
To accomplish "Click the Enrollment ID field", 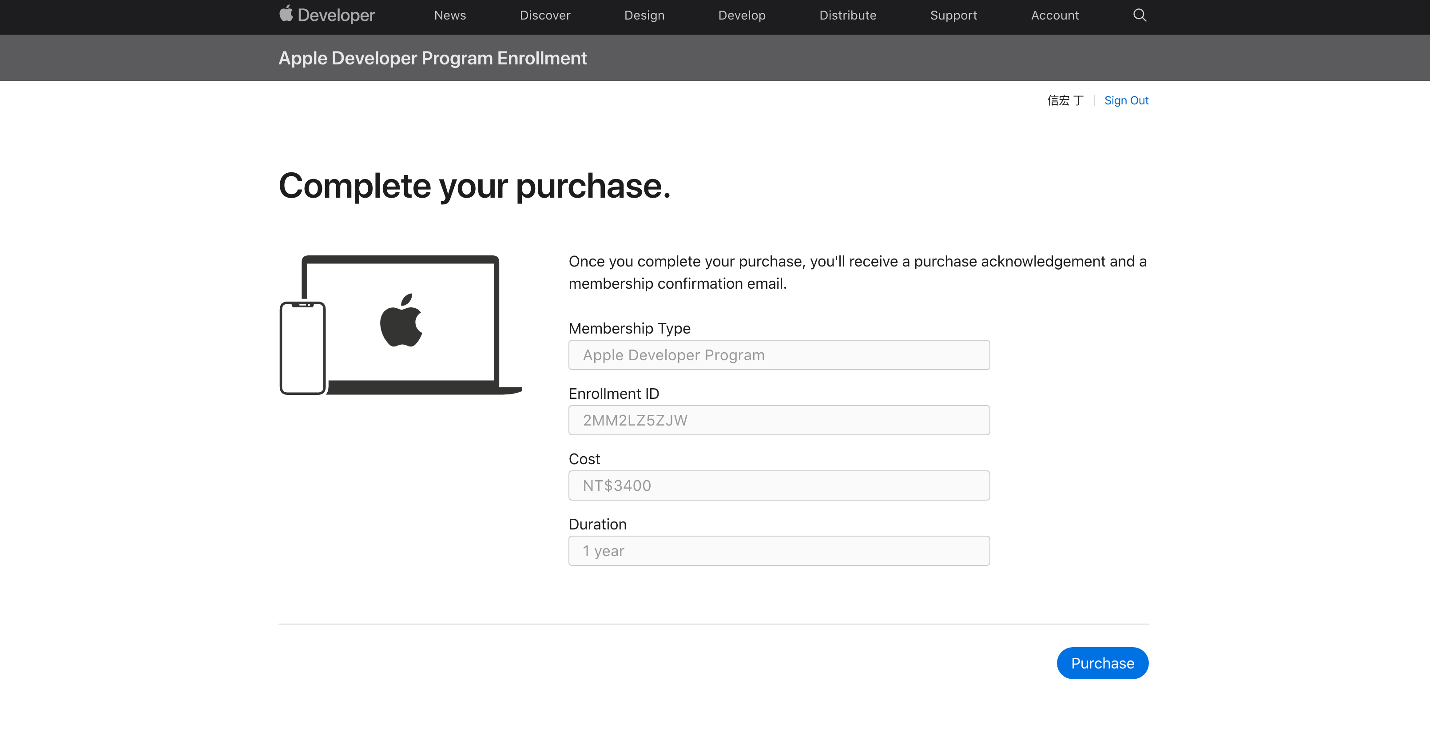I will click(778, 420).
